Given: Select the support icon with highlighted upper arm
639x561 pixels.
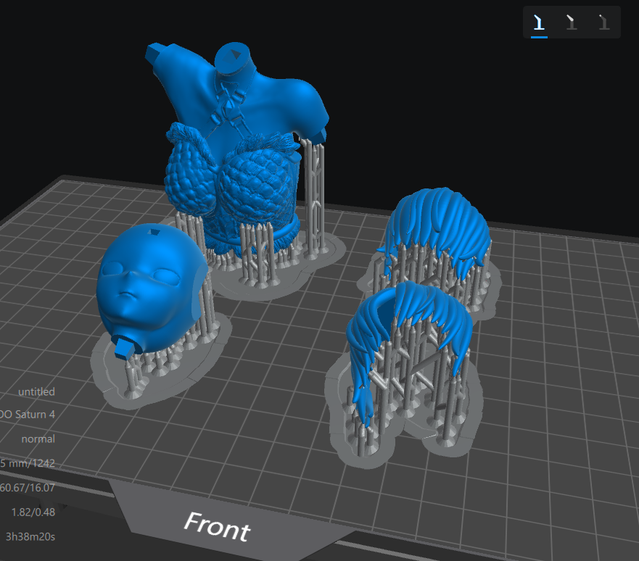Looking at the screenshot, I should pos(572,22).
